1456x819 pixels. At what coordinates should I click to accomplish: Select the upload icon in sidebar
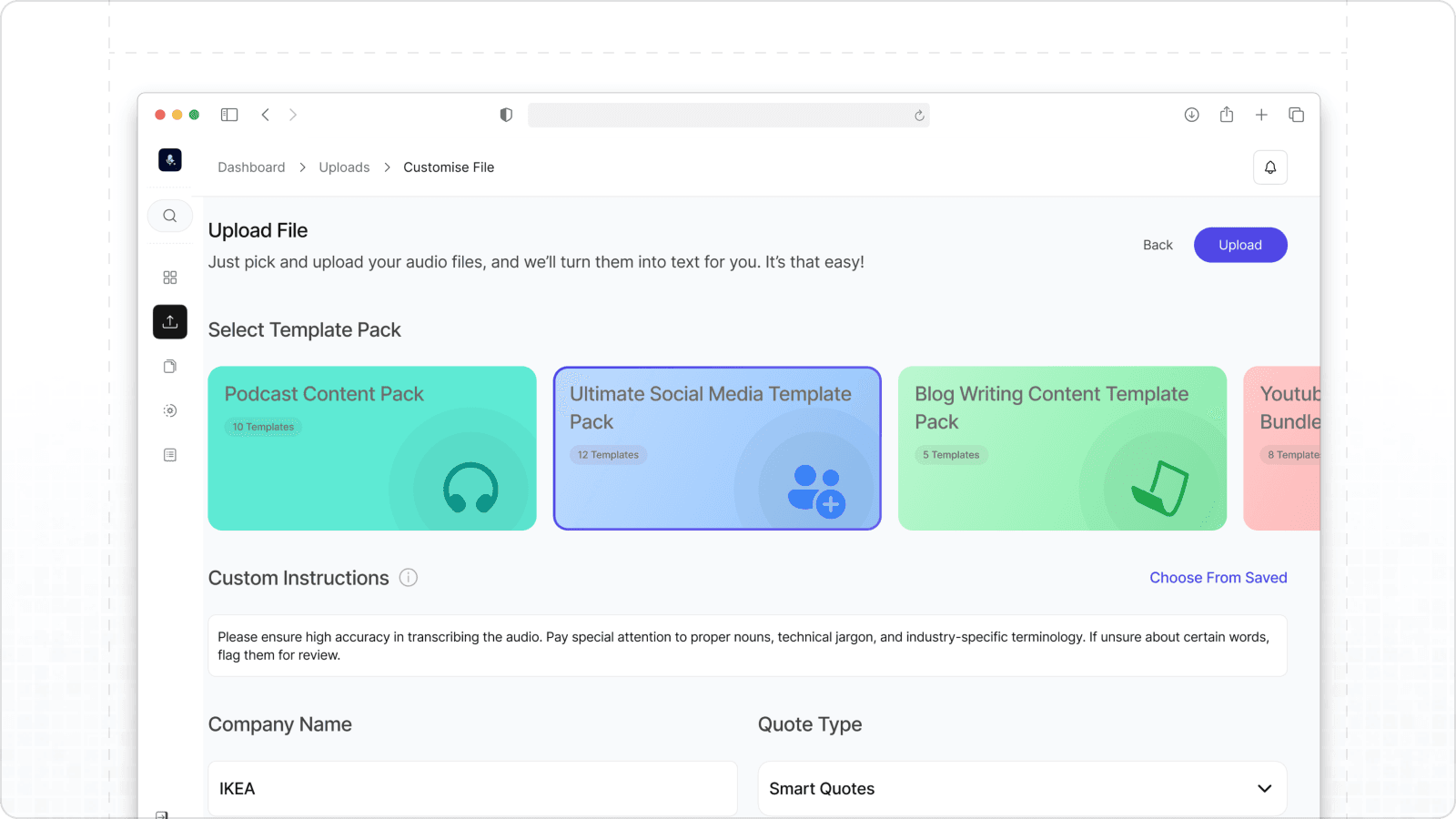170,322
